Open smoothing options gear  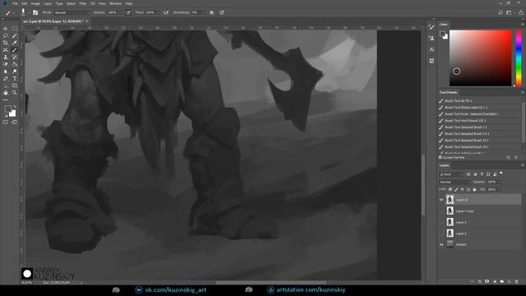(x=212, y=12)
